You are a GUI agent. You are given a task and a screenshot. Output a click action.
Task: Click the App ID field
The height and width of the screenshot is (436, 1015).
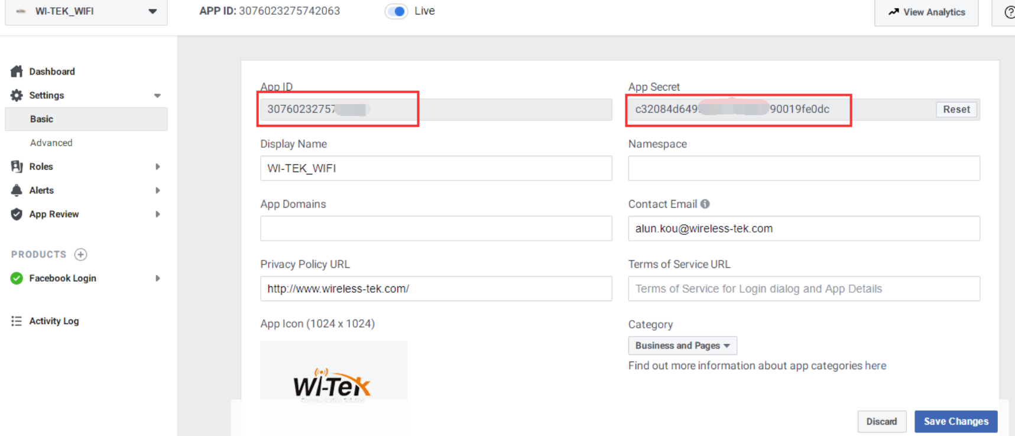[x=436, y=109]
